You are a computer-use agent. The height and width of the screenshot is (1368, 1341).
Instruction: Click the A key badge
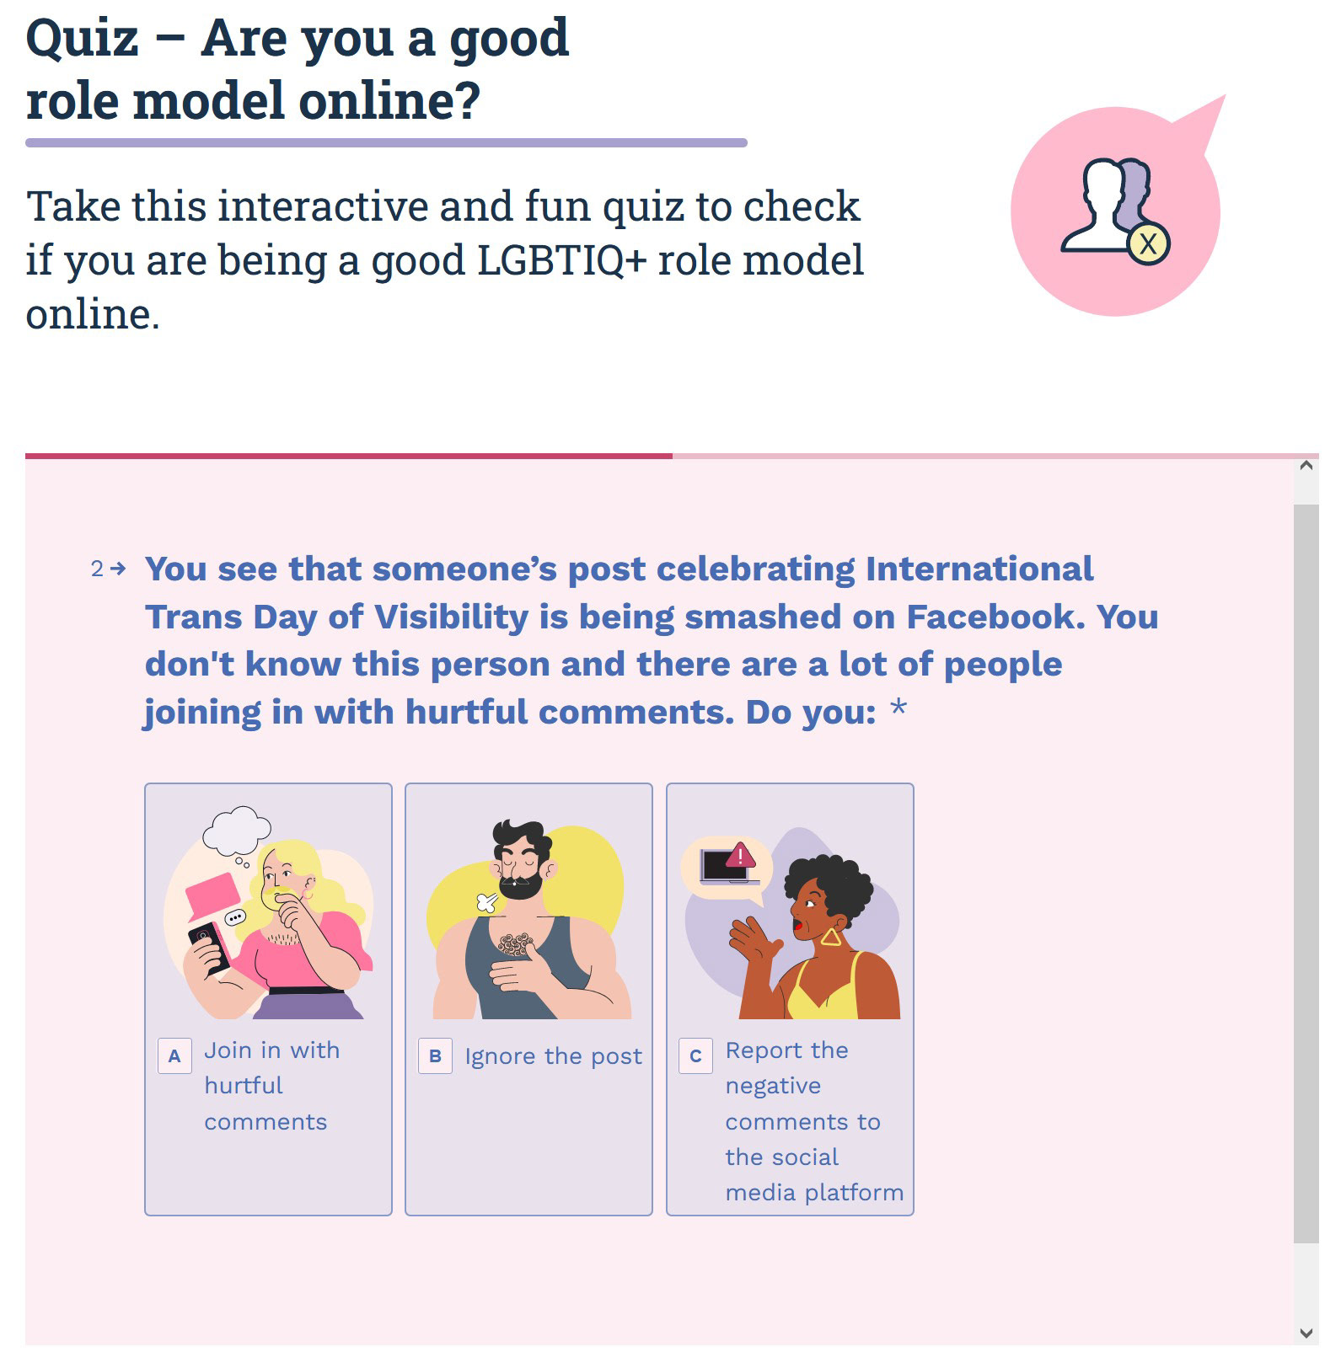click(174, 1056)
